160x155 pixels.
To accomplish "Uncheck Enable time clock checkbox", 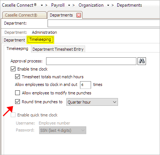I will click(x=13, y=69).
